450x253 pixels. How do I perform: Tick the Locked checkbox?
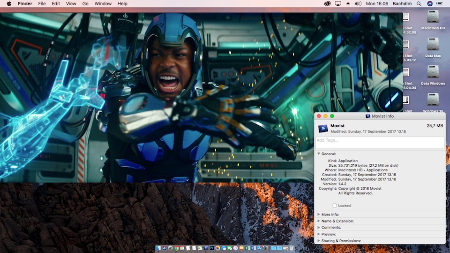[x=334, y=206]
